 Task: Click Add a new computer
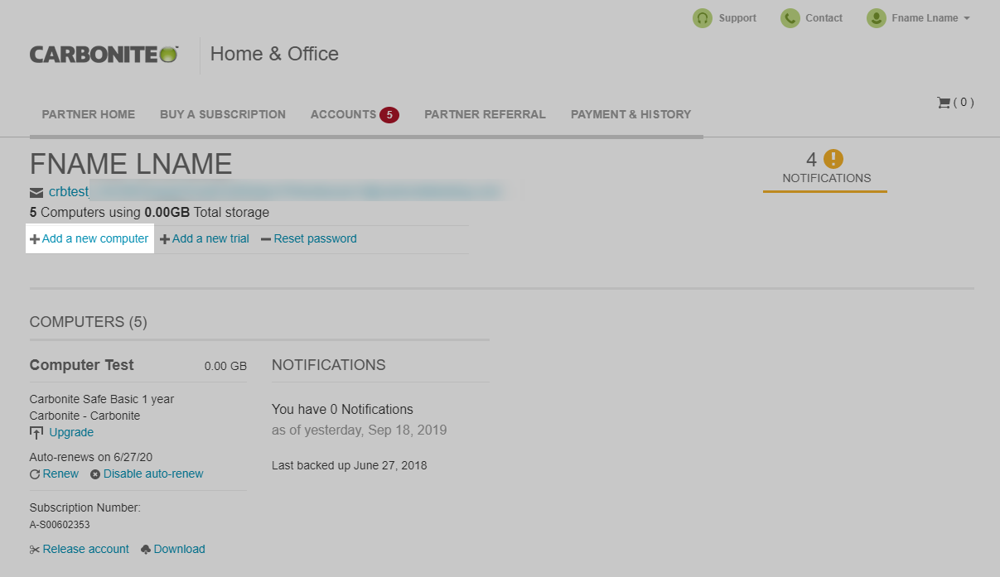point(89,238)
